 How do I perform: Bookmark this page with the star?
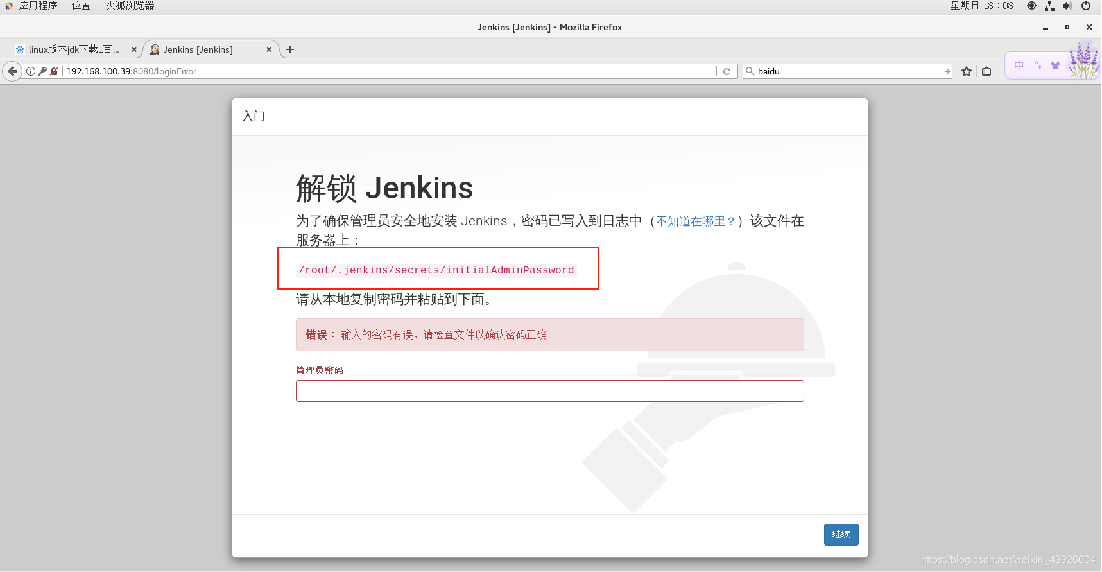pos(967,71)
